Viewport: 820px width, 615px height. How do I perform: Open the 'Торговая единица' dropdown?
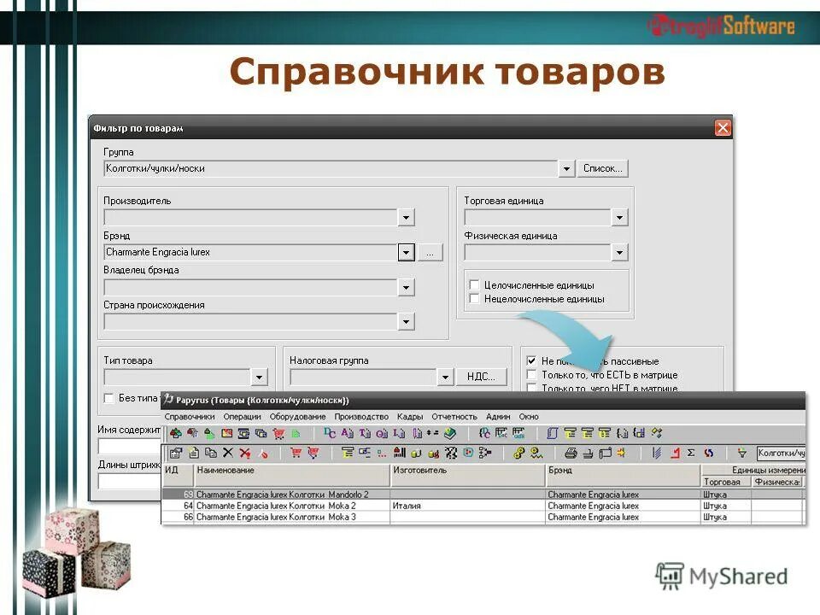click(619, 217)
